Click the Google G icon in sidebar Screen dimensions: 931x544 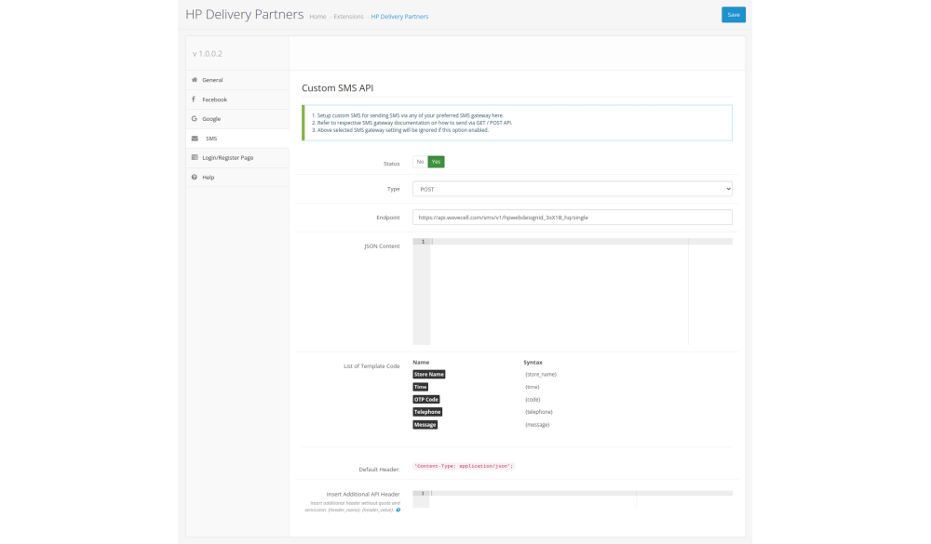(194, 119)
